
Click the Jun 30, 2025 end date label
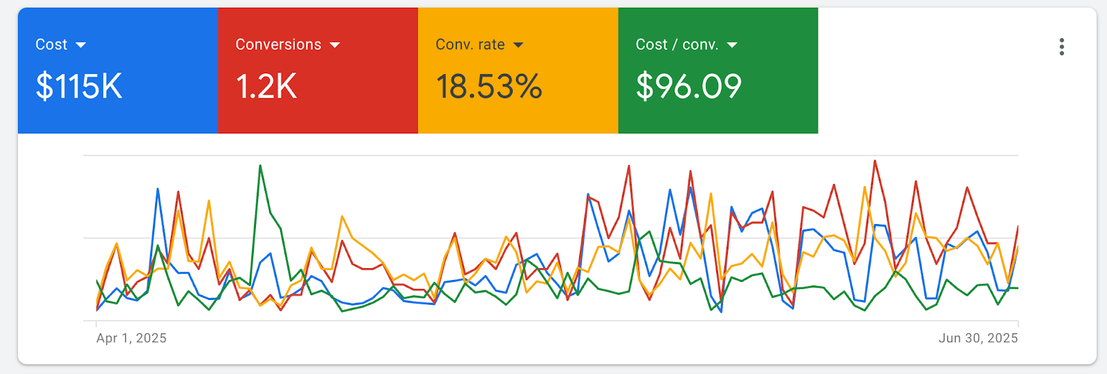tap(978, 338)
